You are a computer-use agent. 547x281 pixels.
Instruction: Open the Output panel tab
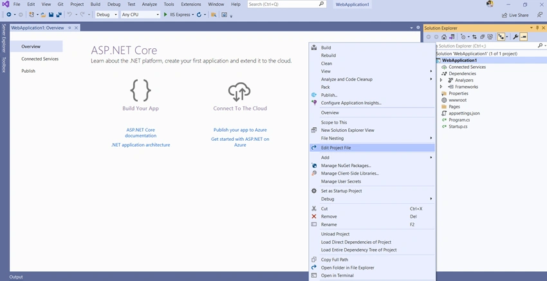tap(16, 276)
